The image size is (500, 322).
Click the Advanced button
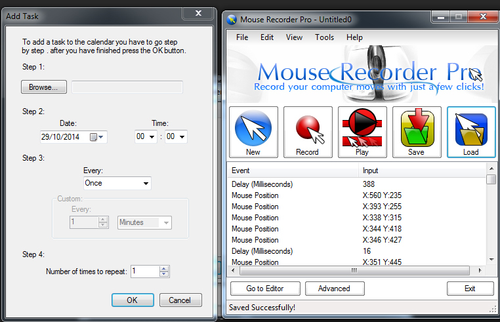point(334,289)
